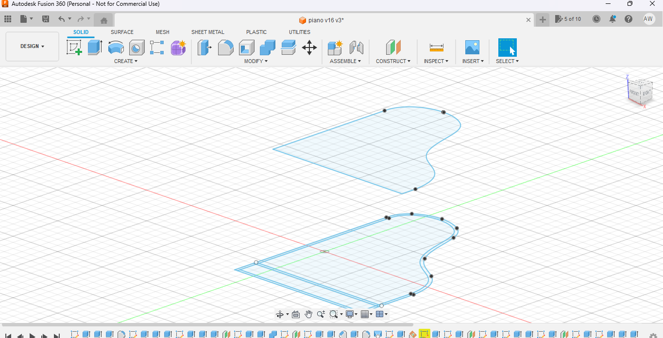This screenshot has width=663, height=338.
Task: Open the Job Status clock icon
Action: [x=596, y=19]
